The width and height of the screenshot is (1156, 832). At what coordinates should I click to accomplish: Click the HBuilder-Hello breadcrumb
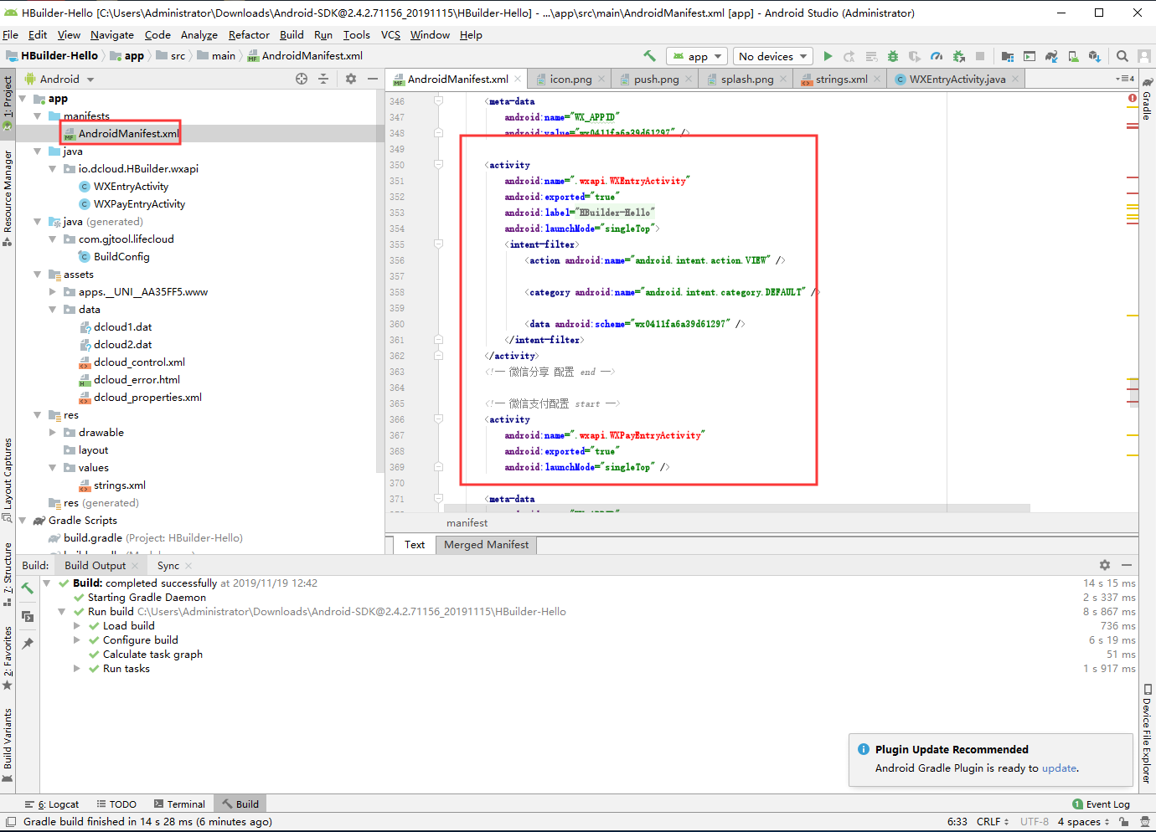click(52, 56)
